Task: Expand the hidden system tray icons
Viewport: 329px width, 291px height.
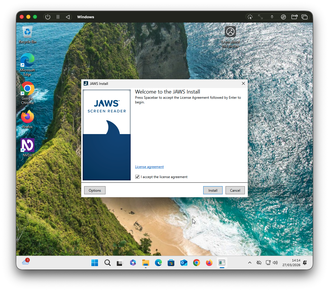Action: (x=249, y=263)
